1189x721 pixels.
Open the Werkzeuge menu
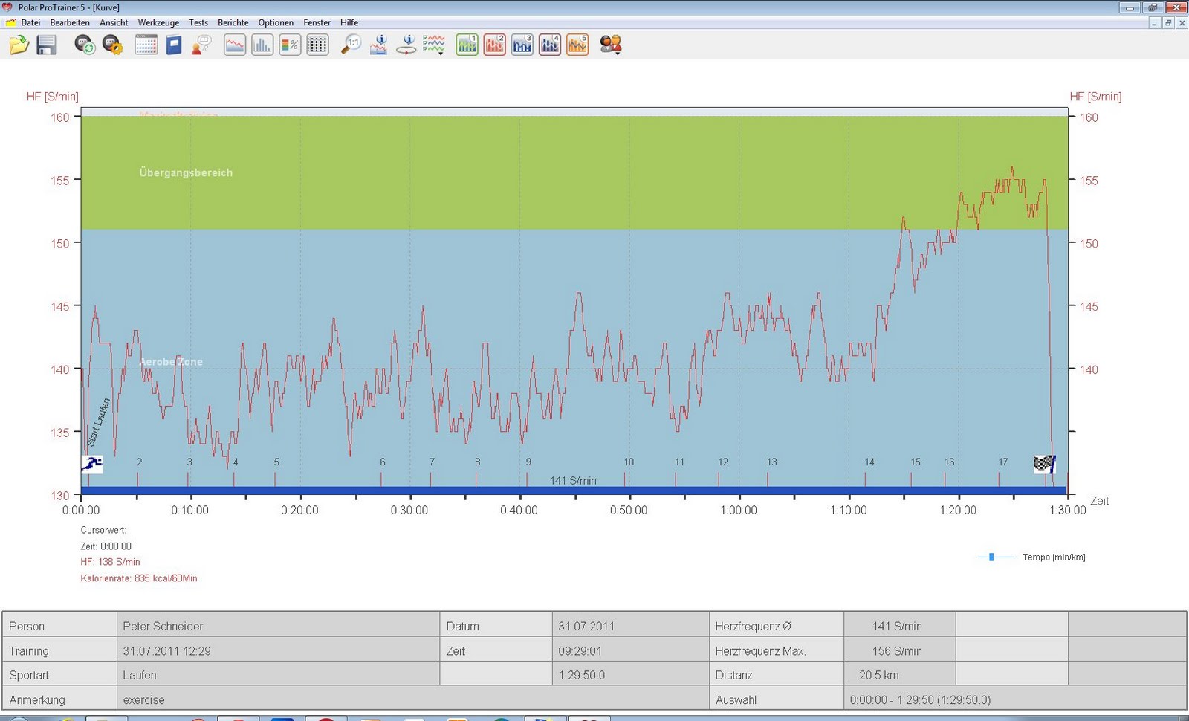pos(158,22)
